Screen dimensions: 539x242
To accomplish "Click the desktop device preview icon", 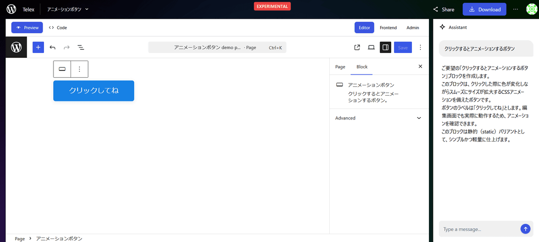I will pos(371,47).
